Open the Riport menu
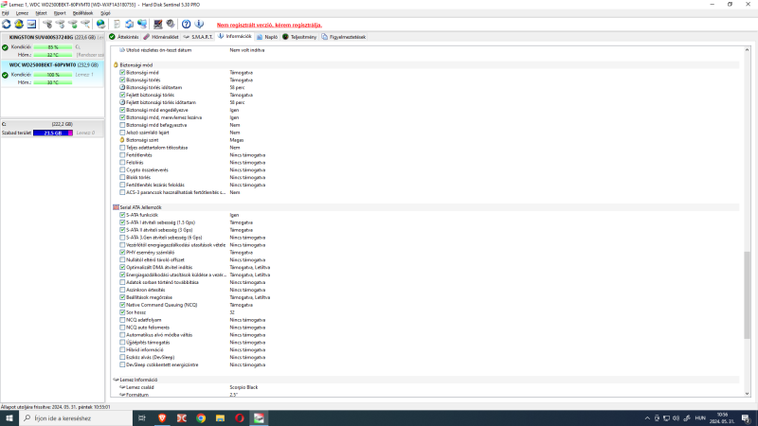758x426 pixels. (60, 13)
